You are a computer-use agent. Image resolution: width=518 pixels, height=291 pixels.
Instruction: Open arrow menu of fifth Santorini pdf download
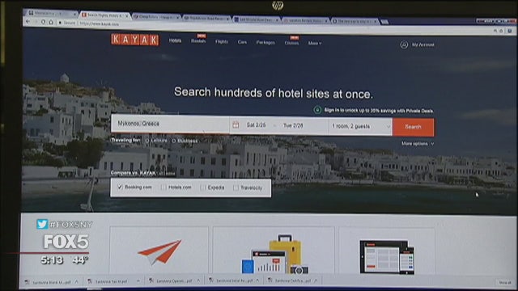tap(316, 280)
